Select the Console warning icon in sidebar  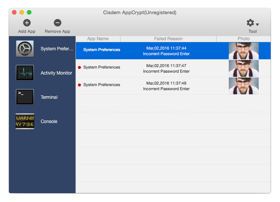[25, 121]
